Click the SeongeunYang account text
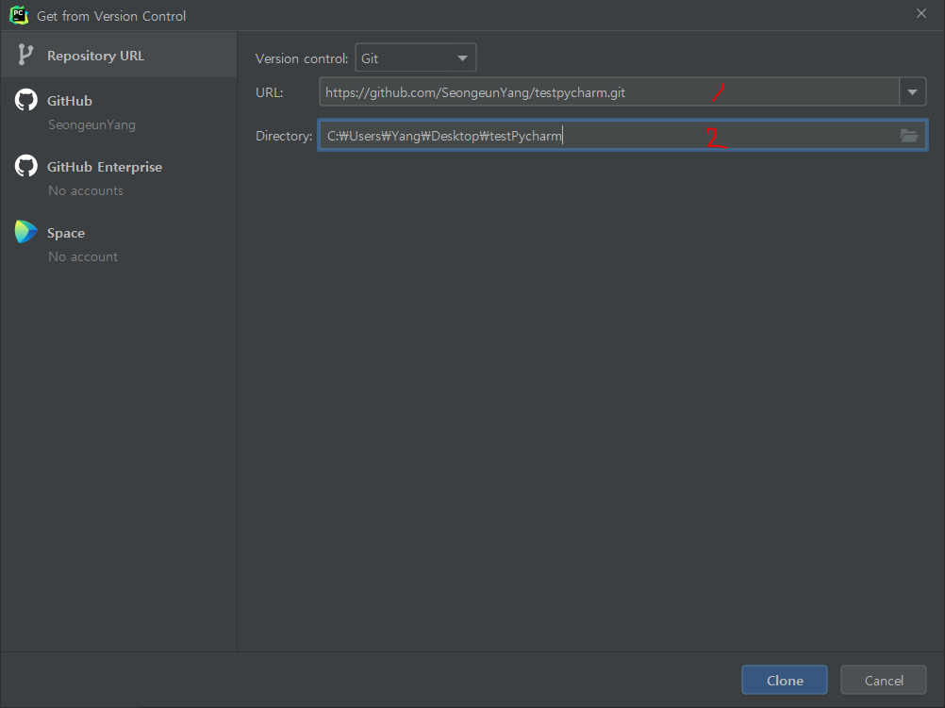This screenshot has height=708, width=945. (91, 124)
